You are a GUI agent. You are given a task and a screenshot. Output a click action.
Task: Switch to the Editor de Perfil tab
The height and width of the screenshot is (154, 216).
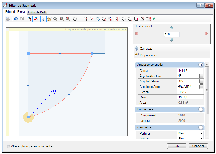tap(37, 12)
